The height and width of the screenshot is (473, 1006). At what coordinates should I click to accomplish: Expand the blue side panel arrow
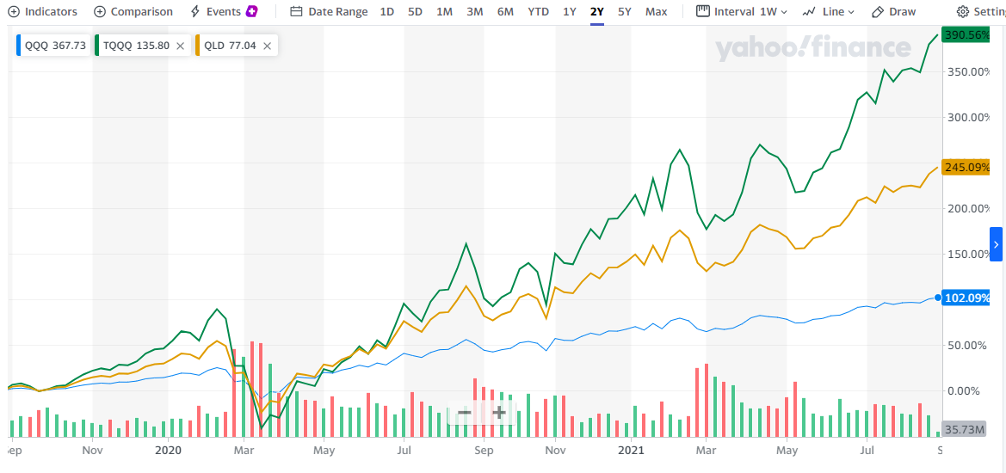coord(996,244)
